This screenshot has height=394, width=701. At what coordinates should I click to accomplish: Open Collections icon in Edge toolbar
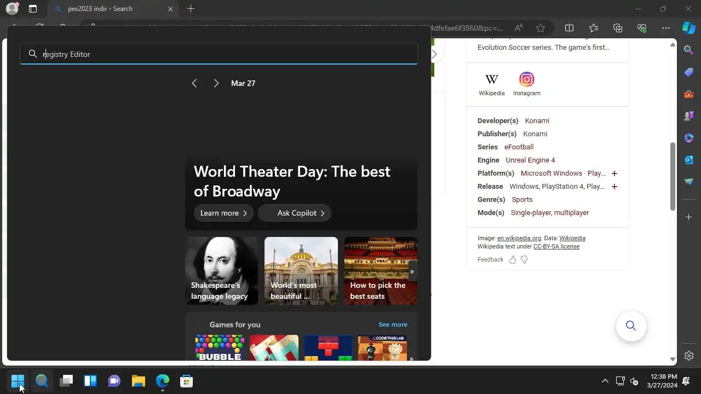point(618,28)
